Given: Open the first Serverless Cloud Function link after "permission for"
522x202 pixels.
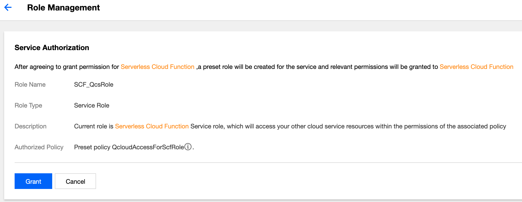Looking at the screenshot, I should [157, 67].
